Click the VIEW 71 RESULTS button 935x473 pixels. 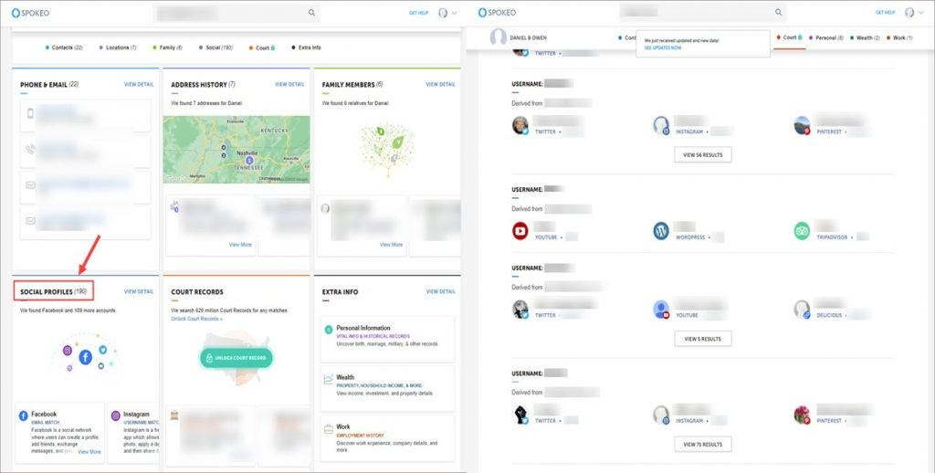(x=703, y=445)
